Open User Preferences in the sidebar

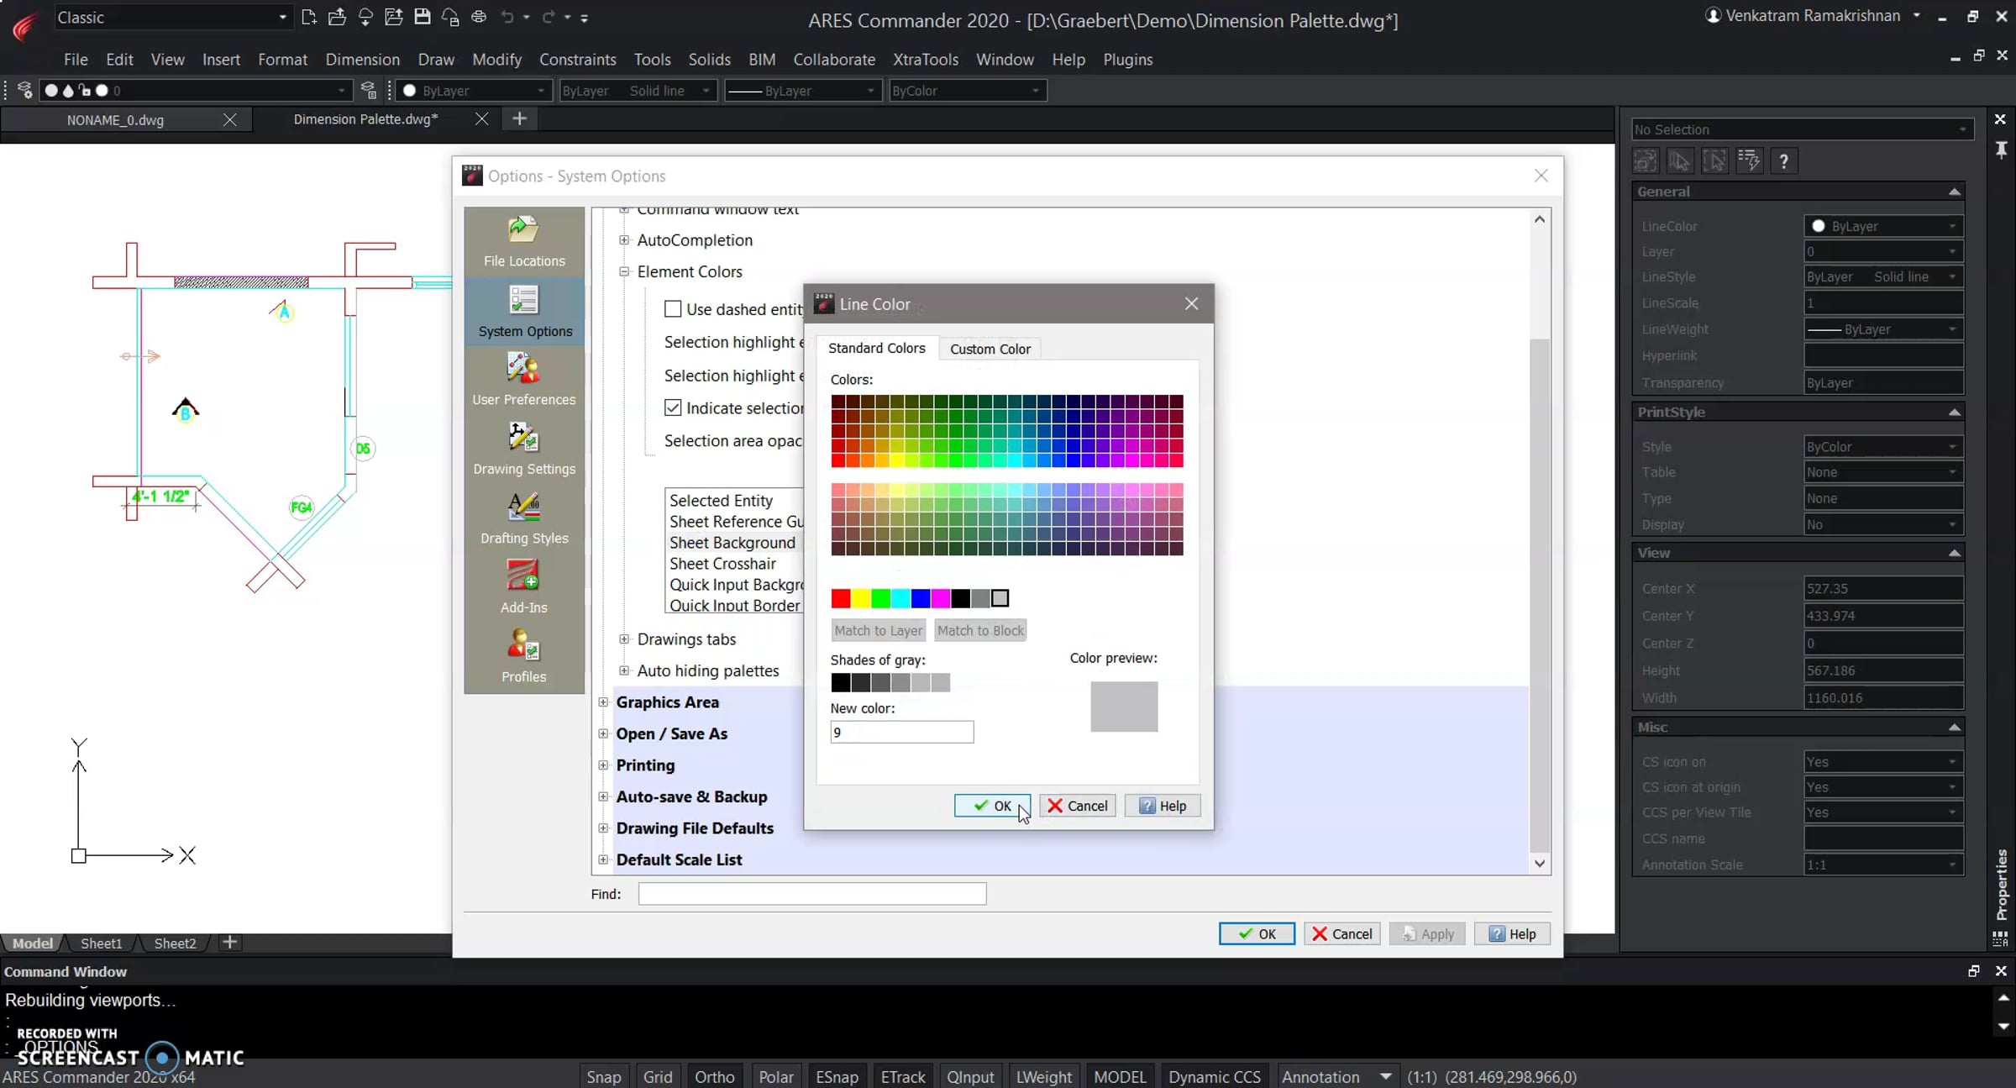[524, 381]
